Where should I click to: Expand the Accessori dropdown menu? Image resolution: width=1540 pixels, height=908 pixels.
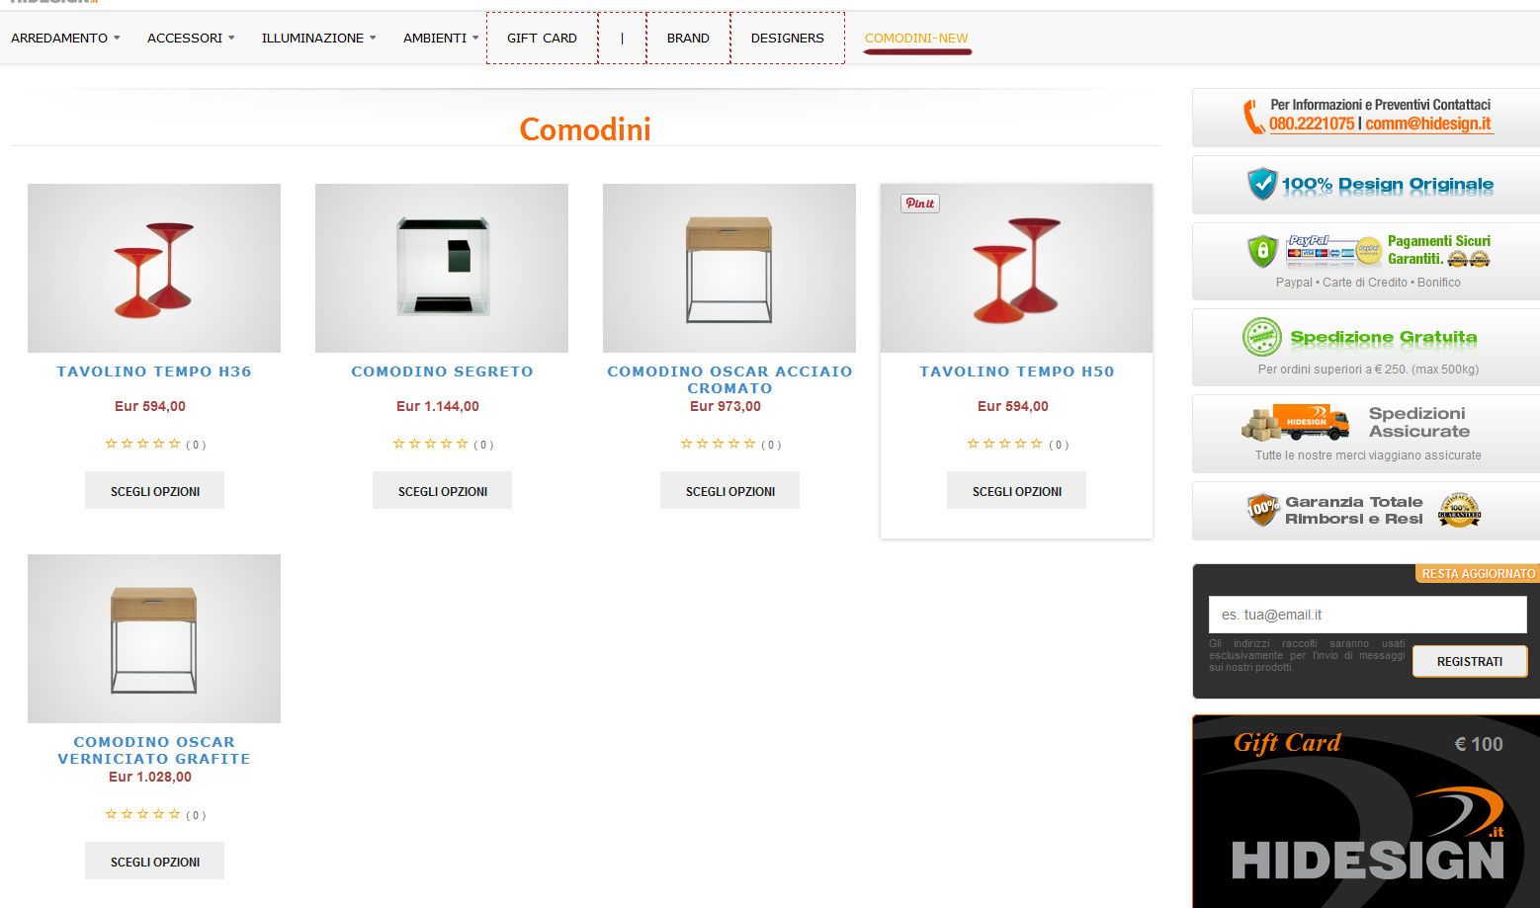[191, 38]
